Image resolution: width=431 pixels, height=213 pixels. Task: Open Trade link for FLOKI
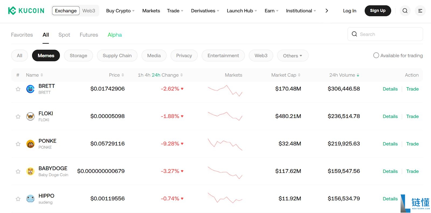pyautogui.click(x=412, y=116)
